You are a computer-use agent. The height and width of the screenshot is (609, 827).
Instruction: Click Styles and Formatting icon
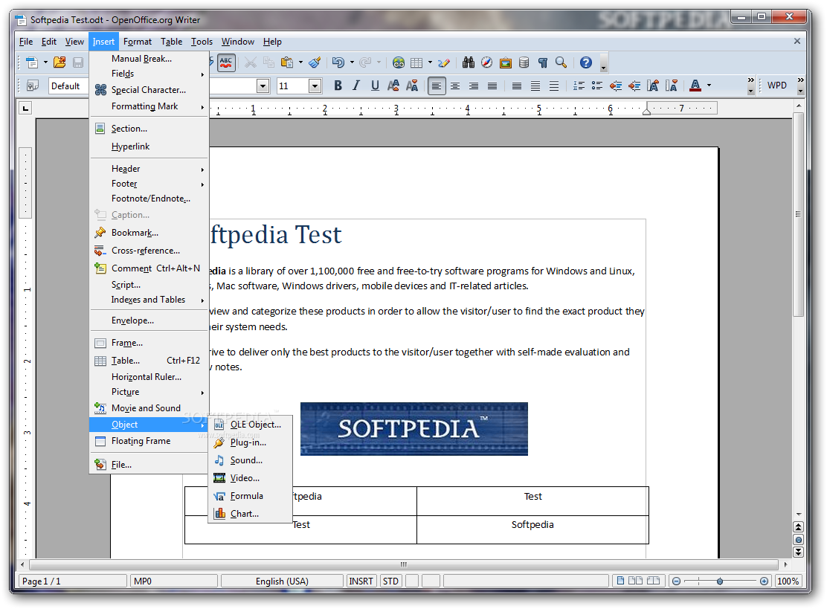(x=33, y=86)
